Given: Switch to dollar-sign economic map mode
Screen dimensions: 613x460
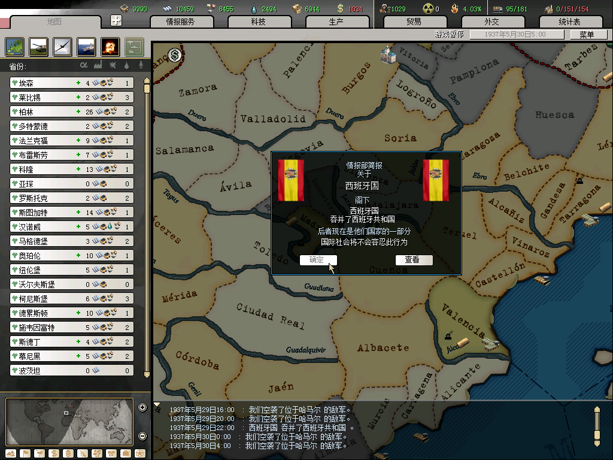Looking at the screenshot, I should click(x=54, y=453).
